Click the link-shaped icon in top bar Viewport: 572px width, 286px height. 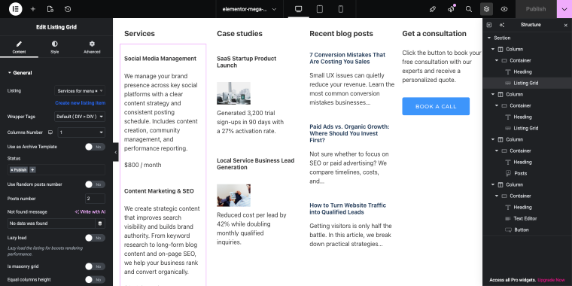pyautogui.click(x=433, y=9)
